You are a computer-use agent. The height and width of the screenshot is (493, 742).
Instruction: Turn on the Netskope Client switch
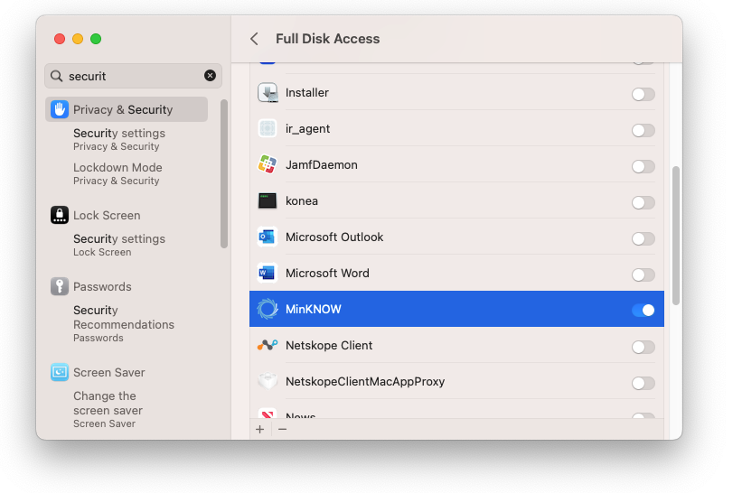coord(643,347)
